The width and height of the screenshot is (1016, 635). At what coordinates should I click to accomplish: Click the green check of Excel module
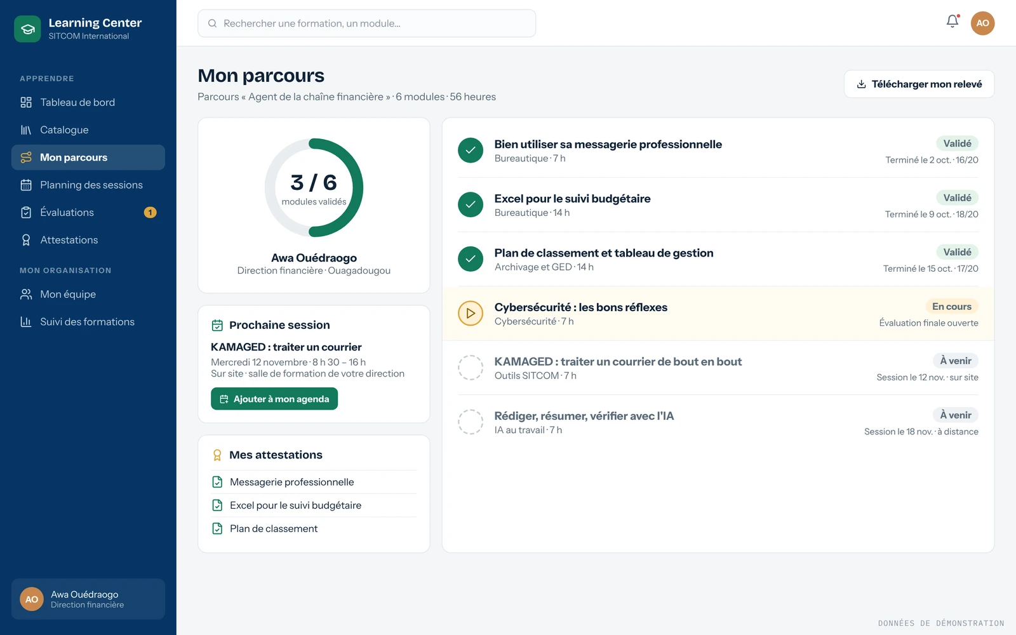[471, 204]
